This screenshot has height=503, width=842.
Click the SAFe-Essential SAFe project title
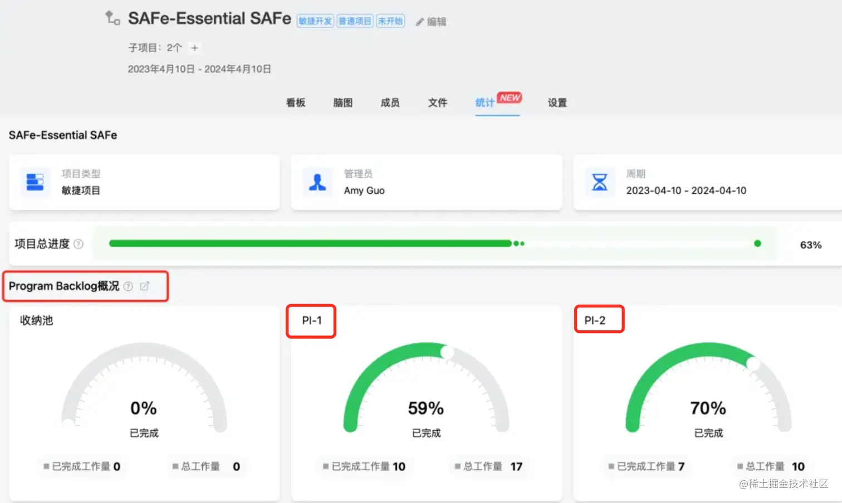pos(209,18)
